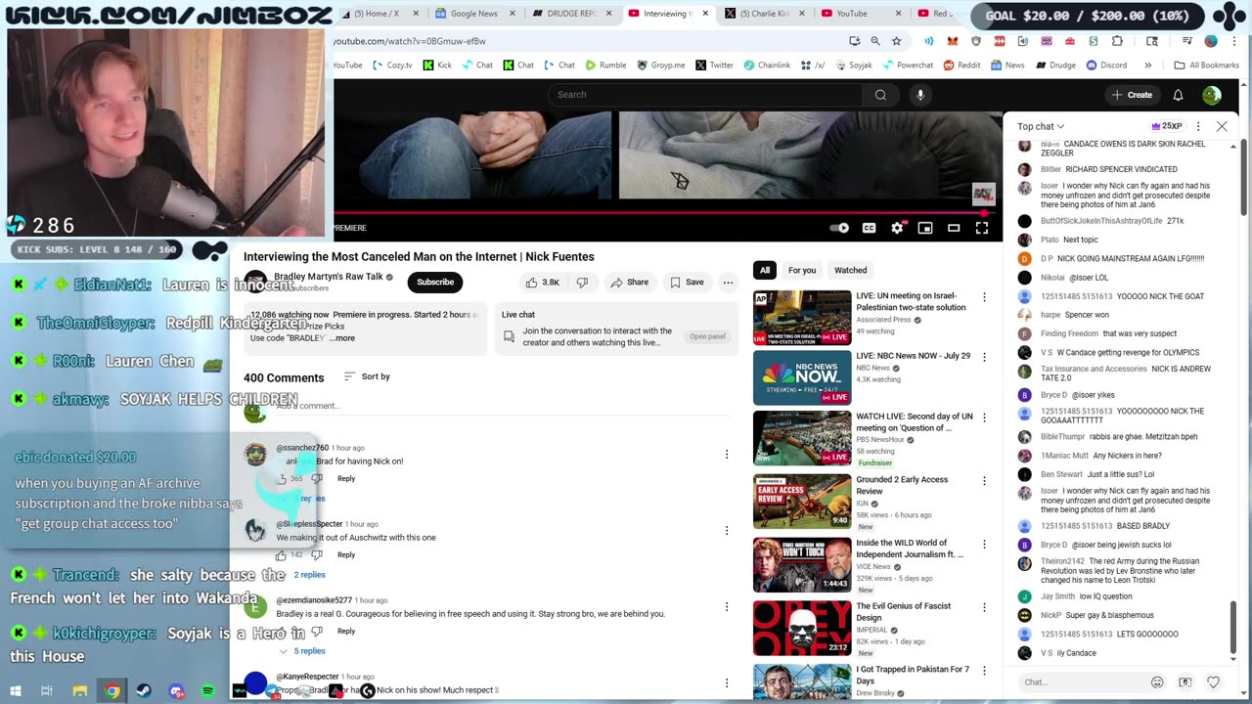Bookmark this page with the star icon
Screen dimensions: 1252x704
896,41
